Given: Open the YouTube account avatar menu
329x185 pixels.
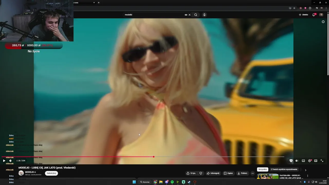Looking at the screenshot, I should coord(321,15).
